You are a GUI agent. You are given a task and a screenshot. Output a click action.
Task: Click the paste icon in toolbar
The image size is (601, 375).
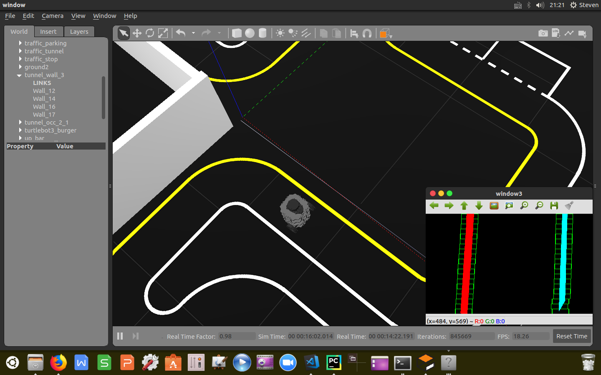[x=336, y=33]
